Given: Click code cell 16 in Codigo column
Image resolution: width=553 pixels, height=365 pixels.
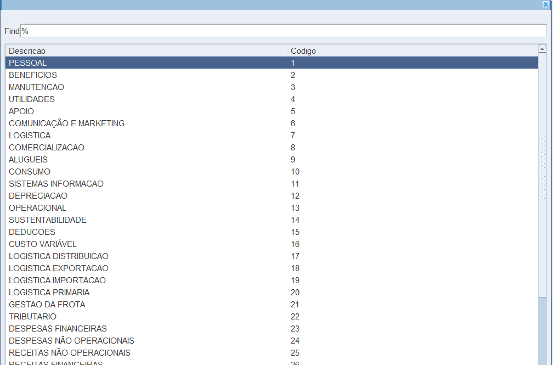Looking at the screenshot, I should 413,244.
